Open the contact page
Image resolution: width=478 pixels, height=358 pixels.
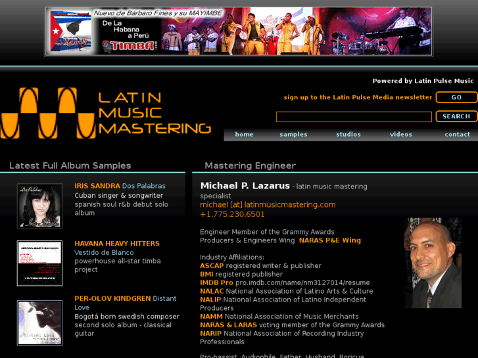pyautogui.click(x=457, y=135)
